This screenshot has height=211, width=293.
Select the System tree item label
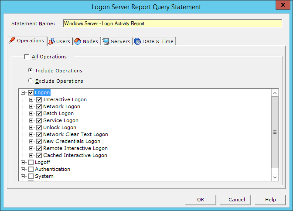(x=44, y=176)
